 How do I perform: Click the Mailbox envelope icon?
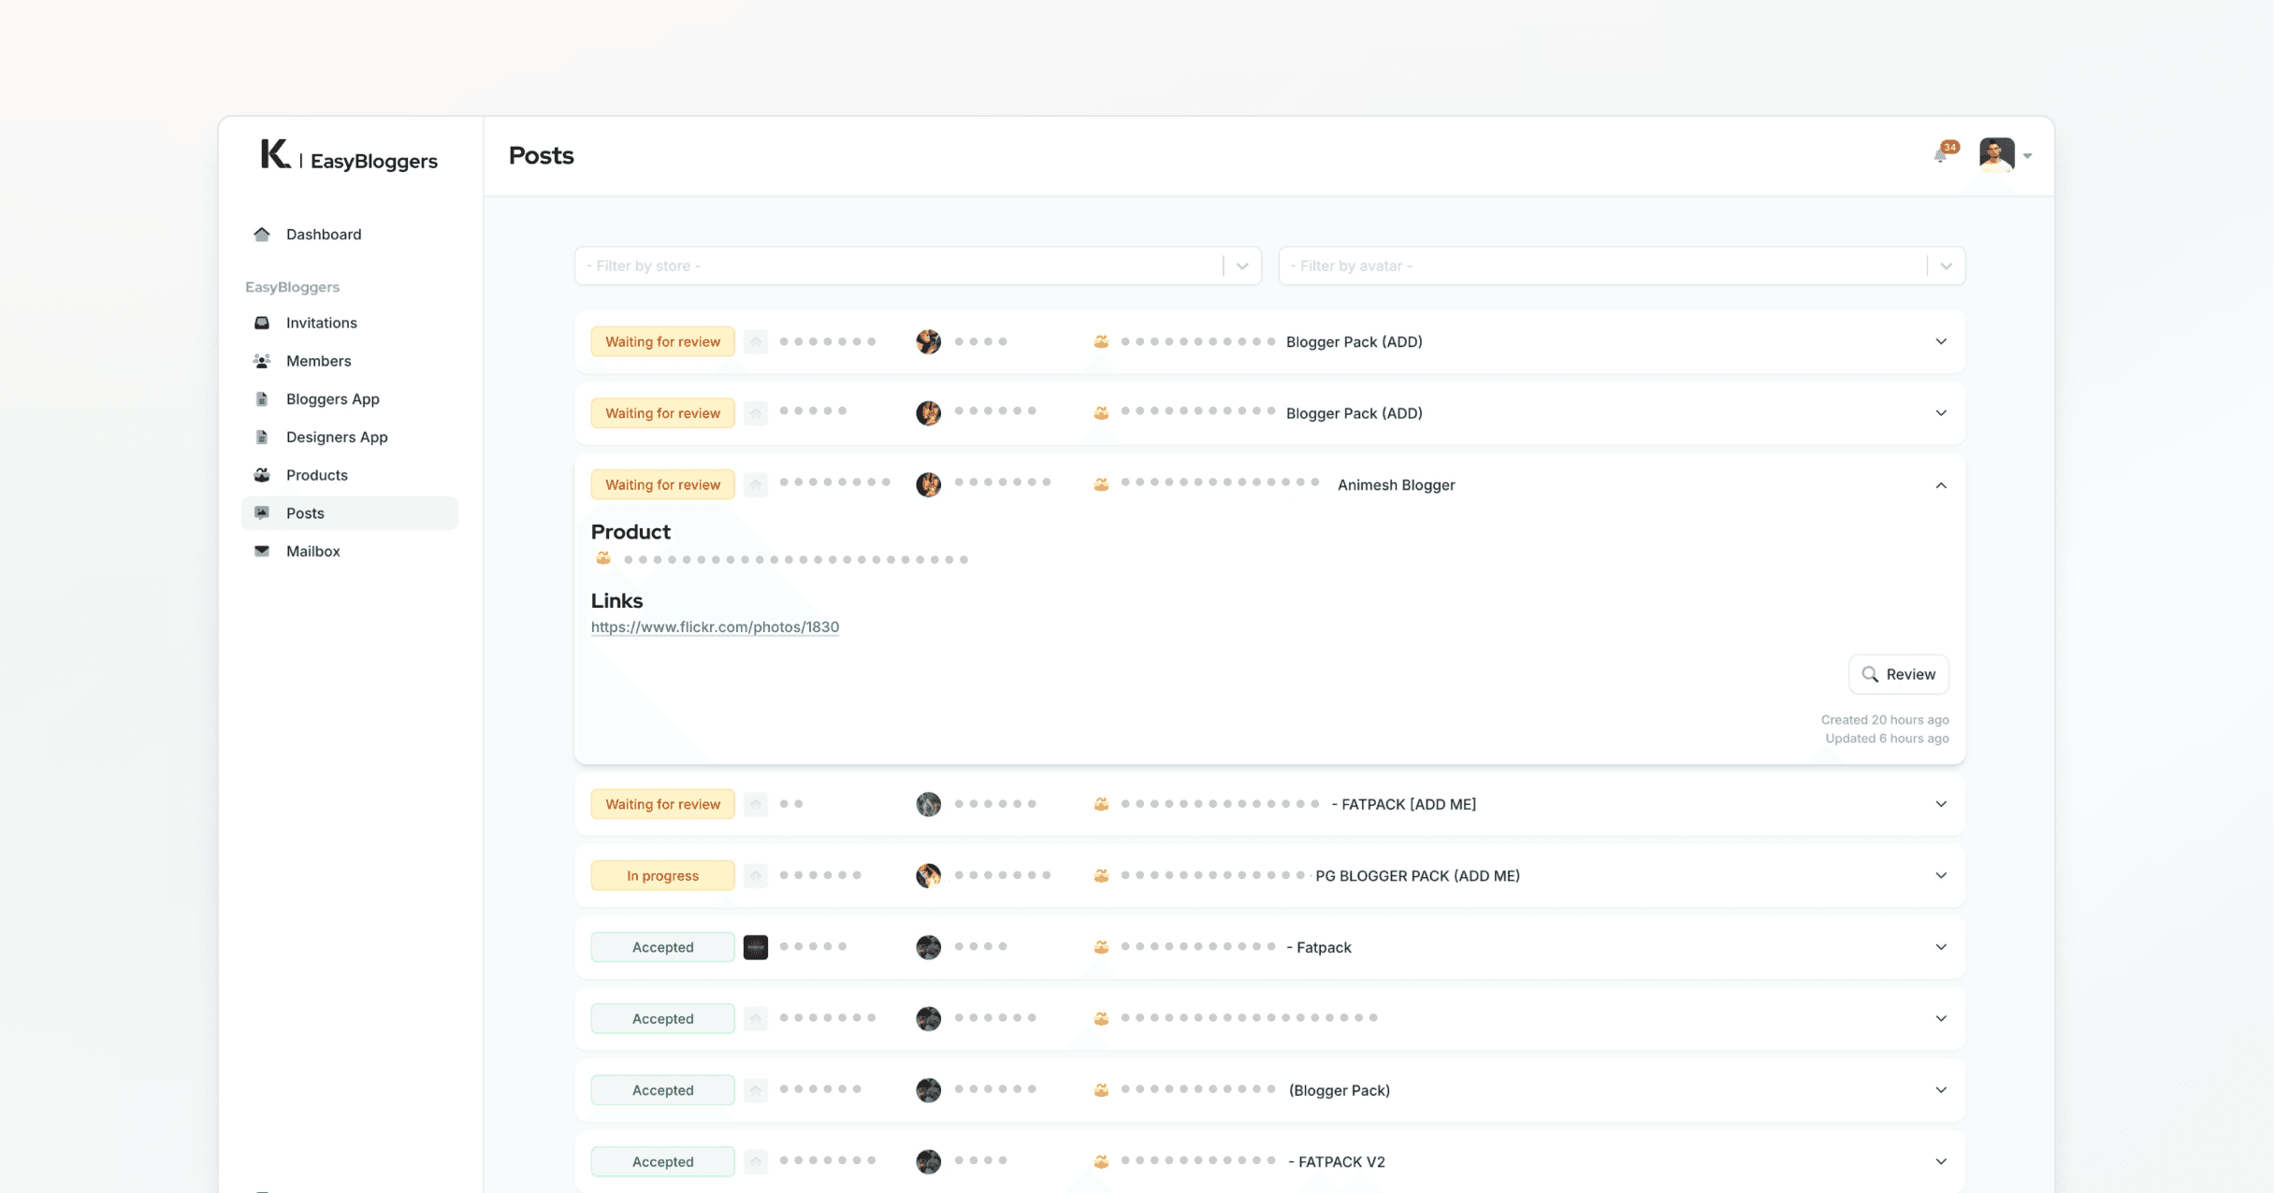click(262, 551)
